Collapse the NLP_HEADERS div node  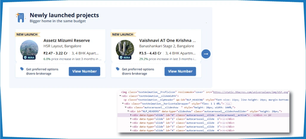(x=129, y=111)
